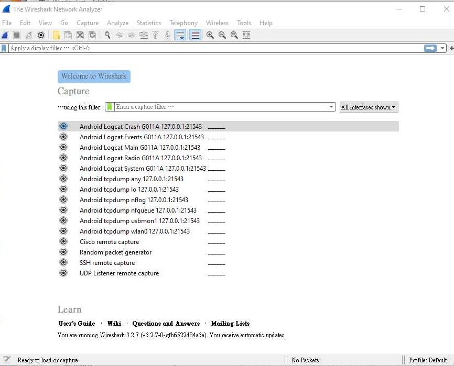
Task: Expand recent capture filters dropdown arrow
Action: [331, 107]
